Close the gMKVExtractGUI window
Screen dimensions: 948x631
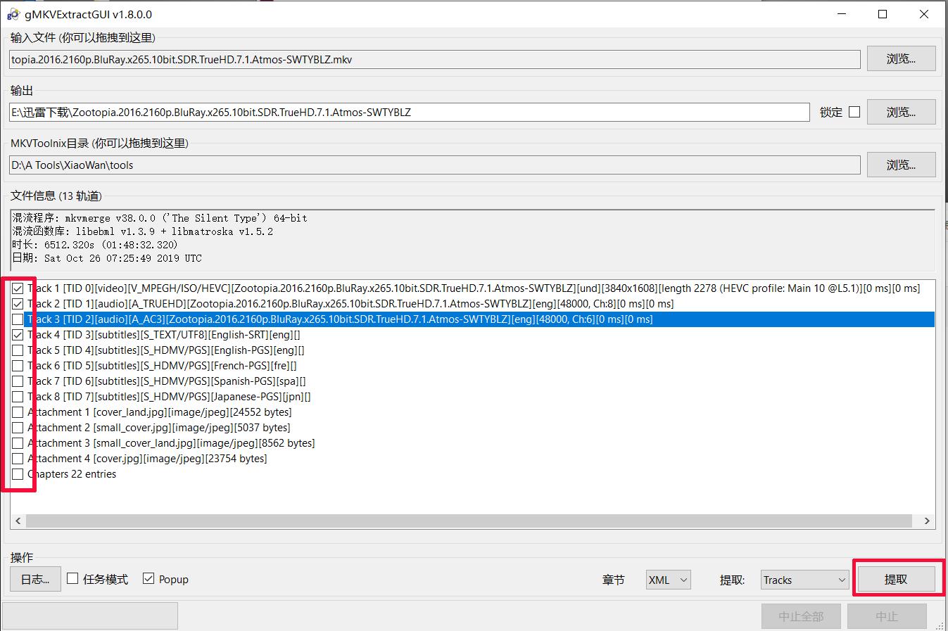(924, 14)
